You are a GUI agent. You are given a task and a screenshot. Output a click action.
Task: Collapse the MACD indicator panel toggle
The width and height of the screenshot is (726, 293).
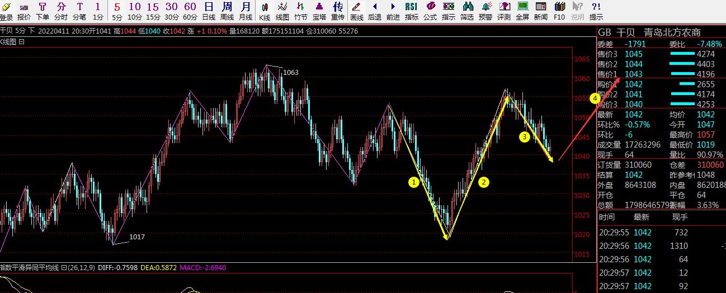[x=64, y=268]
